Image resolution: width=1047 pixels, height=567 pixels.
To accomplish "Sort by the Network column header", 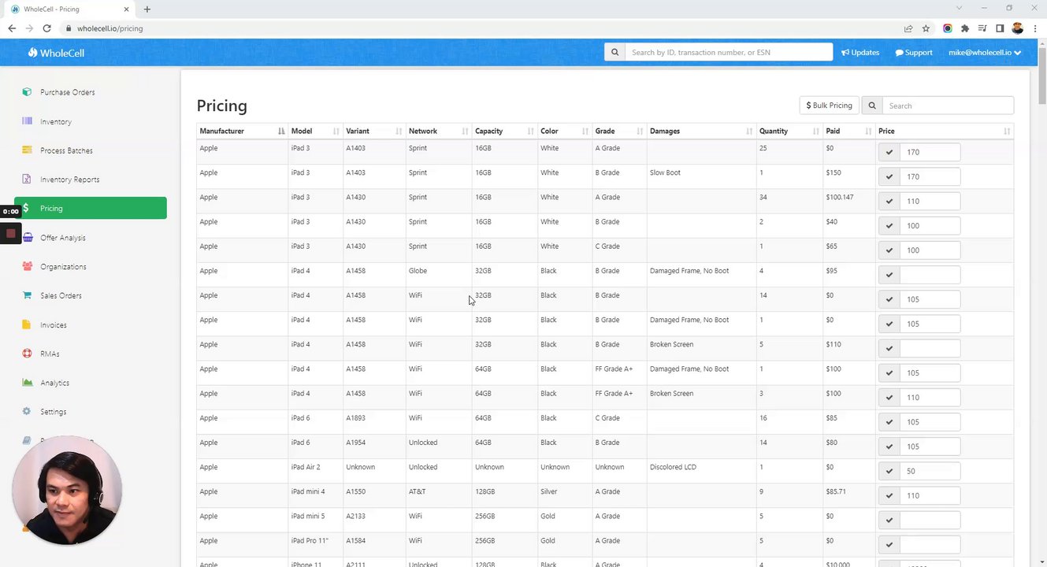I will pos(439,131).
